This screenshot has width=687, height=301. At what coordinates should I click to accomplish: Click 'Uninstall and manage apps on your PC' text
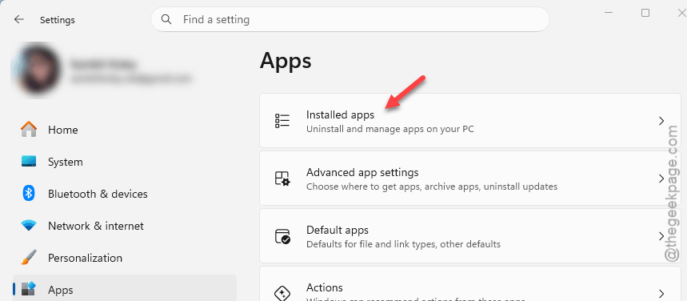tap(390, 130)
